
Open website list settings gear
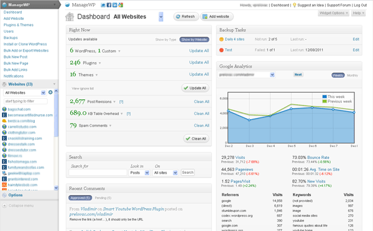click(x=50, y=92)
